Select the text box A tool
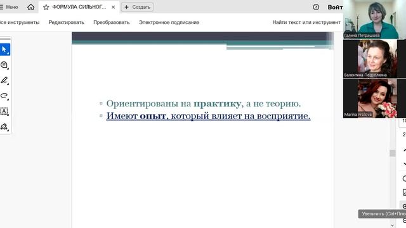Screen dimensions: 406x228 click(x=4, y=111)
